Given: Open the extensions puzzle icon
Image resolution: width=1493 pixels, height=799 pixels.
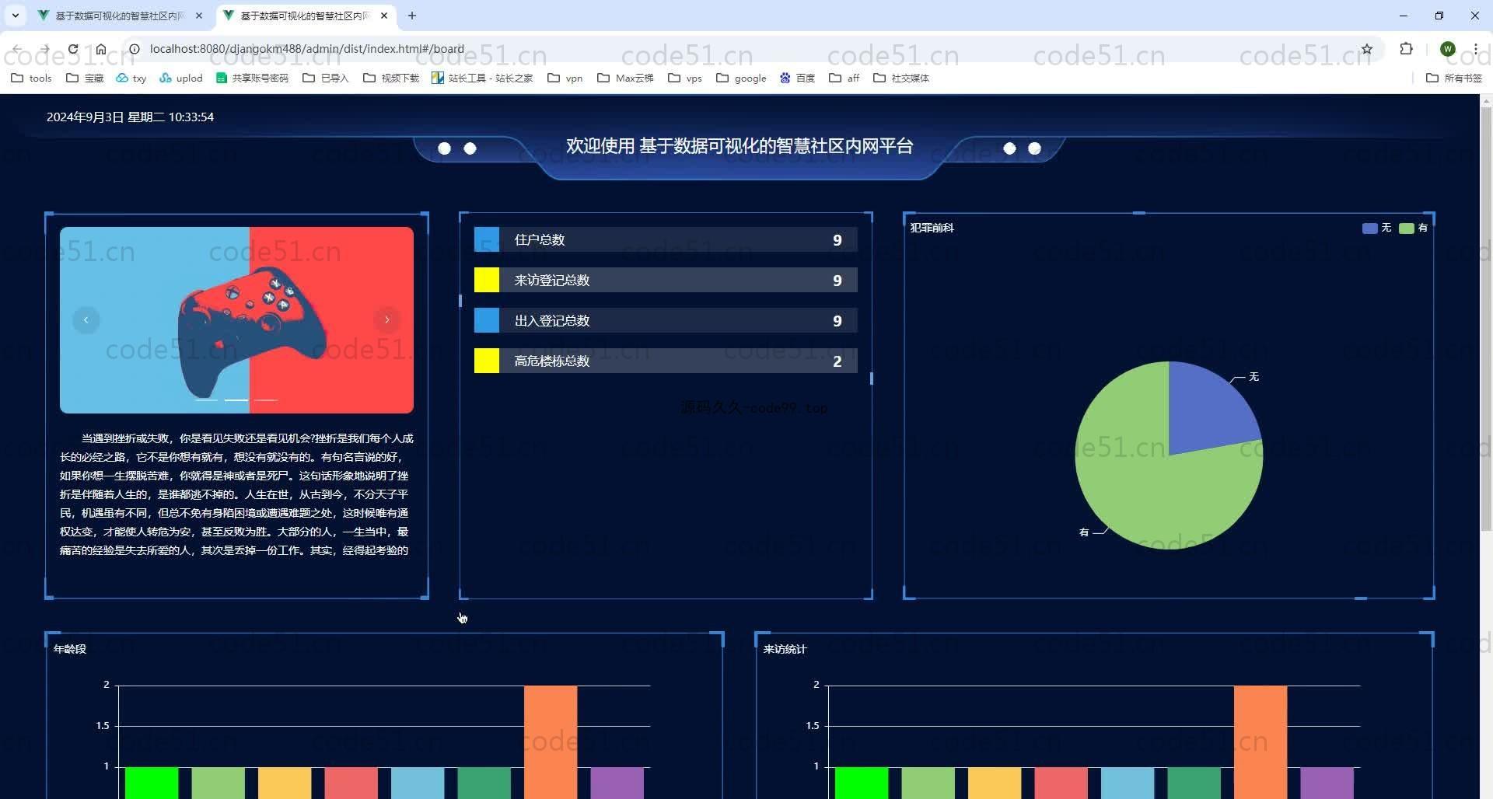Looking at the screenshot, I should click(1406, 49).
